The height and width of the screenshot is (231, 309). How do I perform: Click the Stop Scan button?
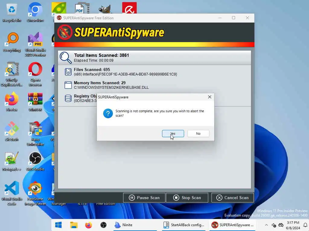187,198
